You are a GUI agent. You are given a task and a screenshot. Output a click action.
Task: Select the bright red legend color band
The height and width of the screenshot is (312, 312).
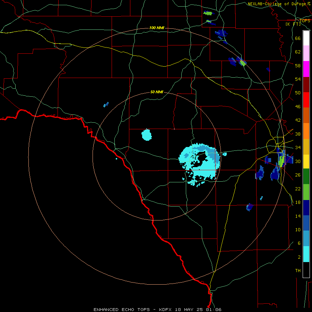(306, 100)
